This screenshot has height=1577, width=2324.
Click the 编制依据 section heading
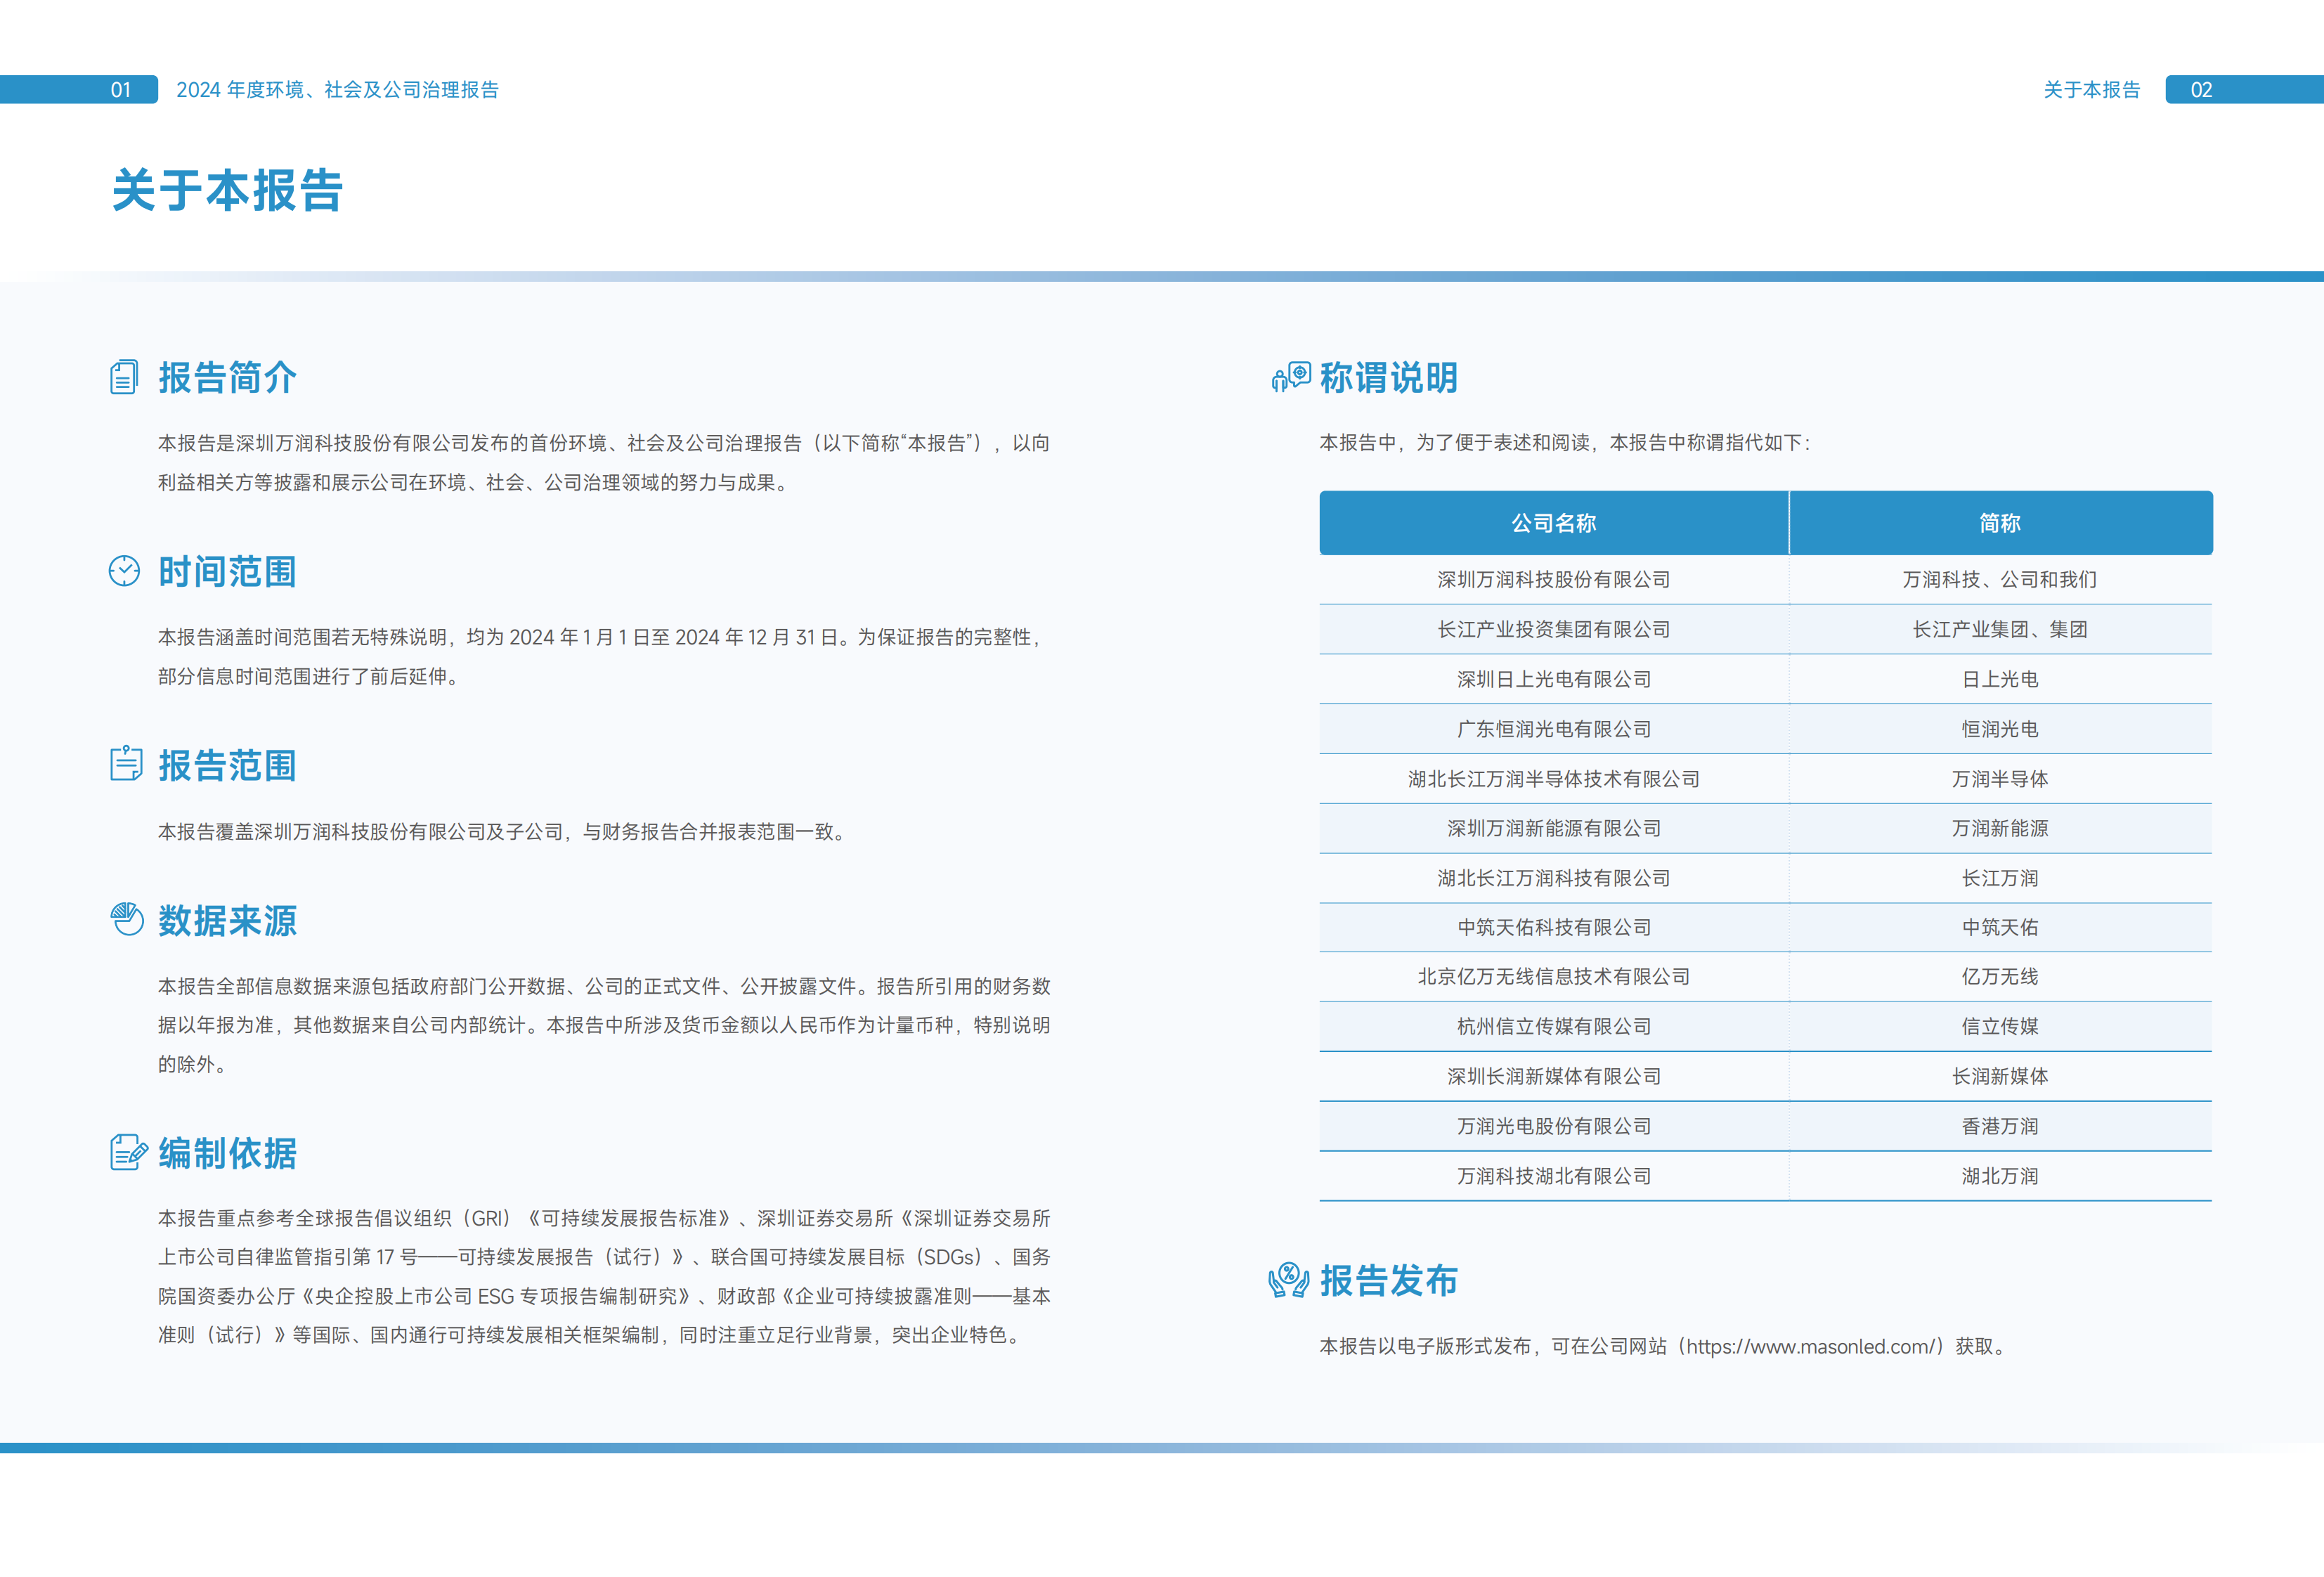(x=227, y=1153)
